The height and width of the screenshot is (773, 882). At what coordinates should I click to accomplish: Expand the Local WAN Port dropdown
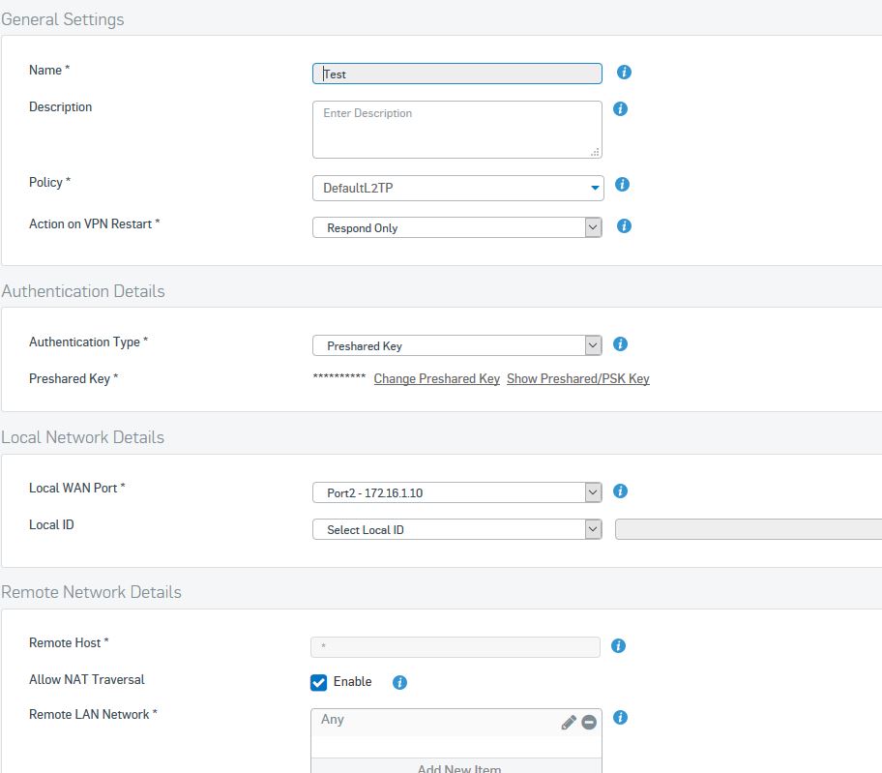(x=456, y=492)
